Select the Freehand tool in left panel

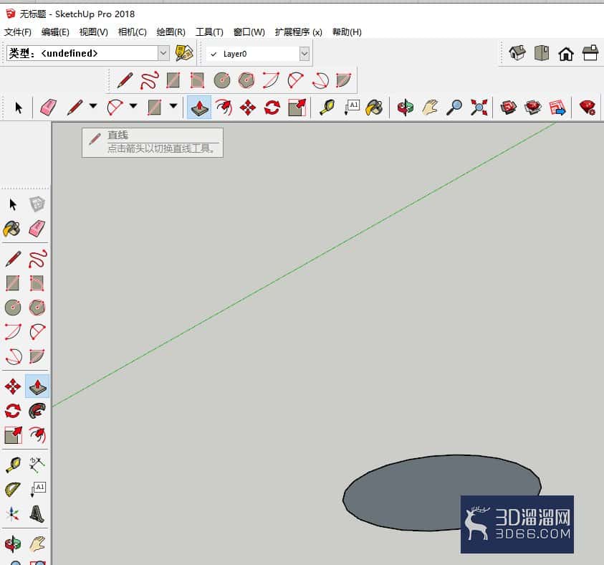37,259
